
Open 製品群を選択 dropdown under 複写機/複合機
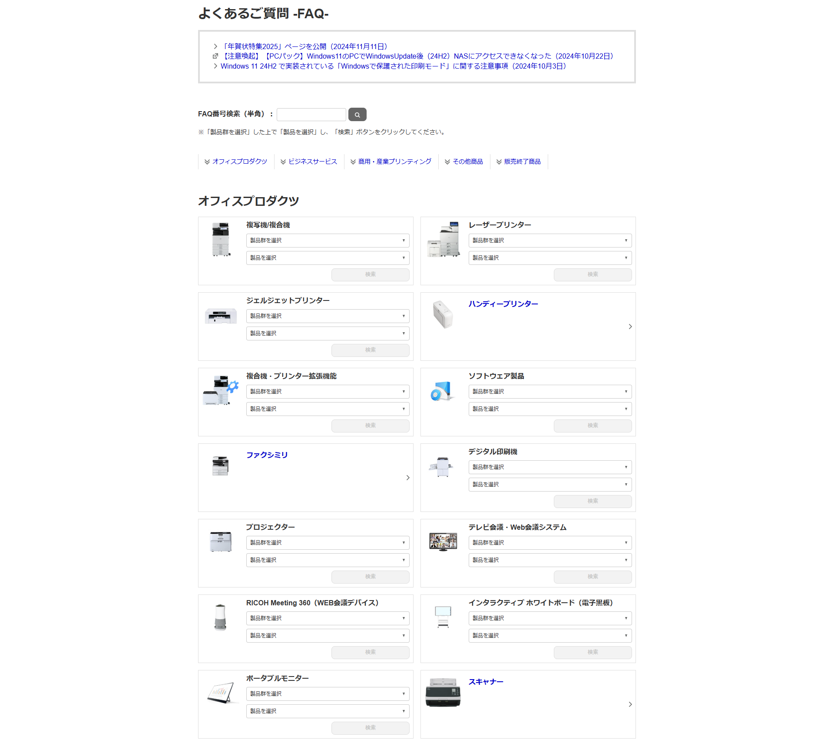pos(328,241)
